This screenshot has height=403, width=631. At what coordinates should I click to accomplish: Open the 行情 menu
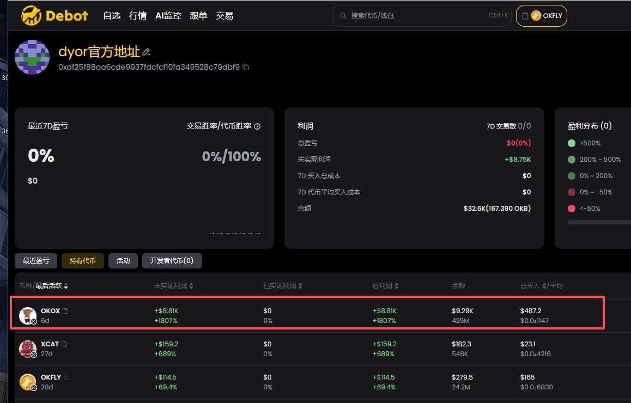pos(138,16)
